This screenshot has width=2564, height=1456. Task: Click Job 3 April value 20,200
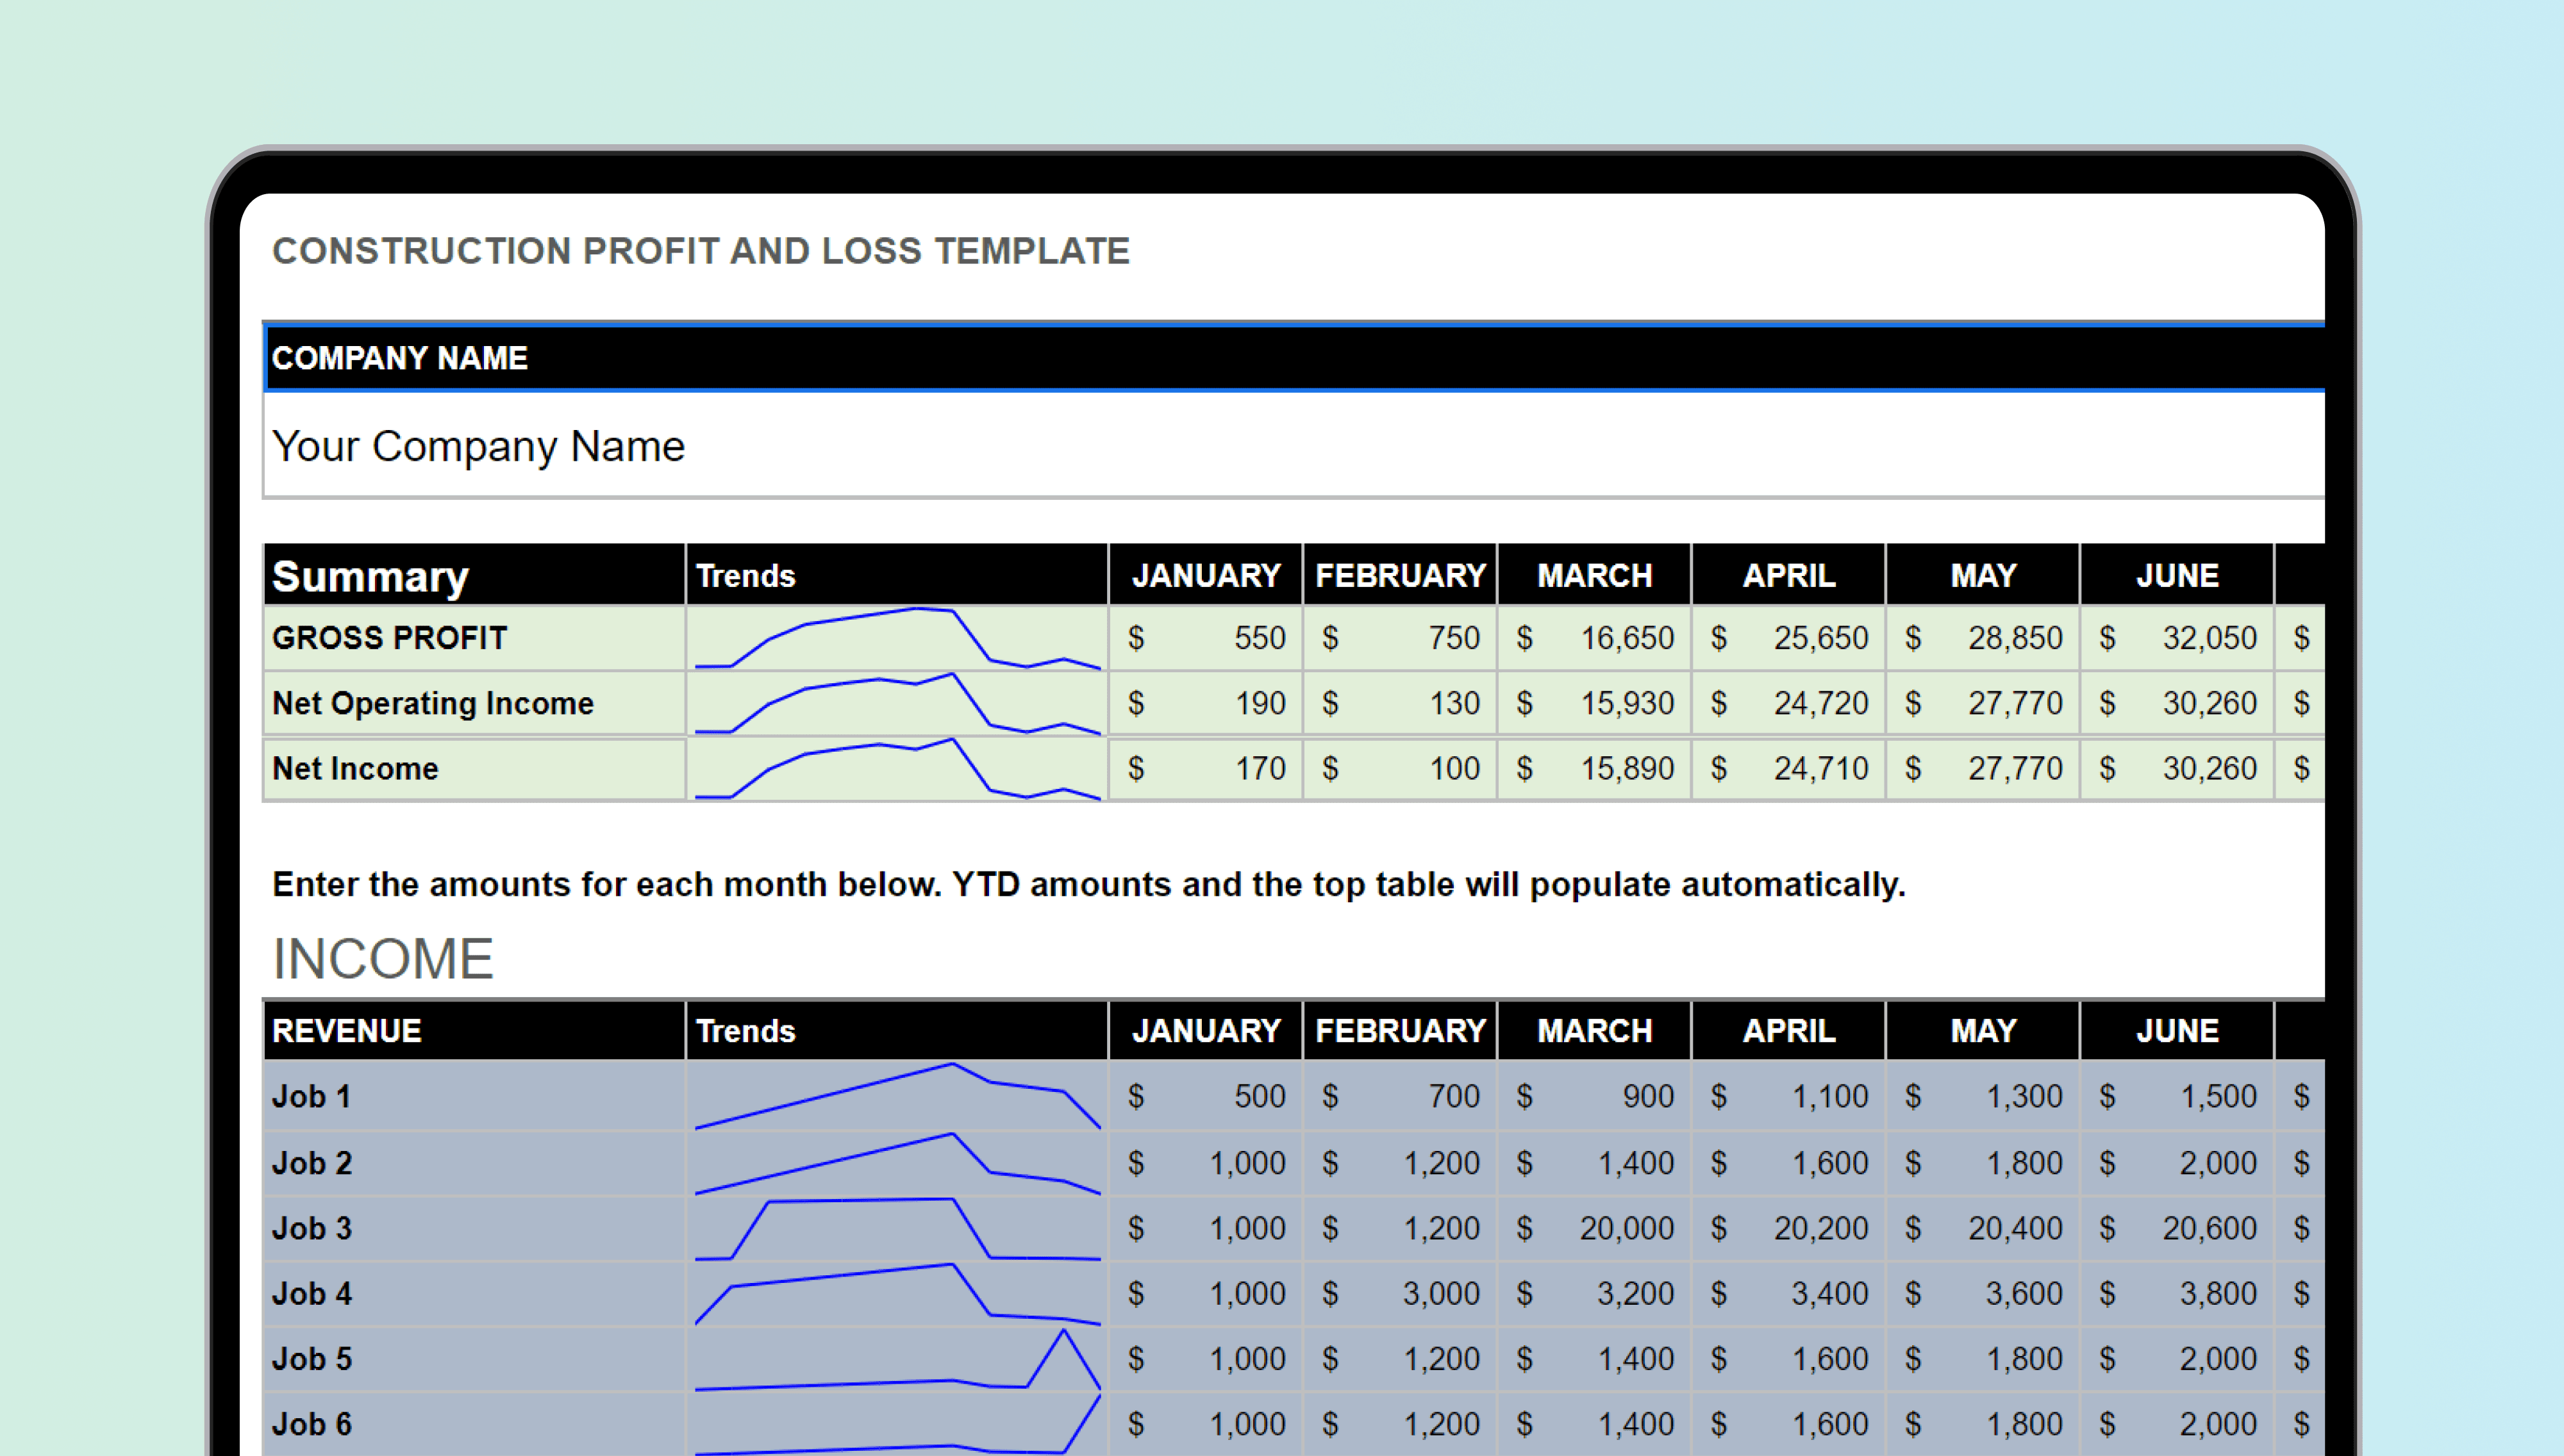pos(1788,1228)
